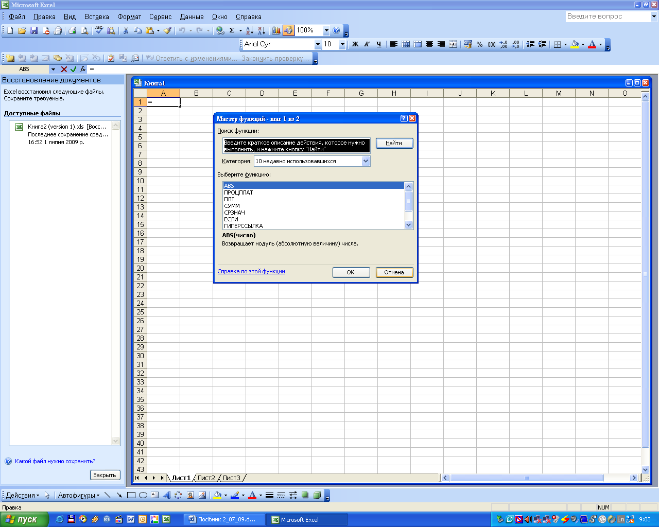Click the AutoSum sigma icon
This screenshot has width=659, height=527.
click(x=232, y=30)
